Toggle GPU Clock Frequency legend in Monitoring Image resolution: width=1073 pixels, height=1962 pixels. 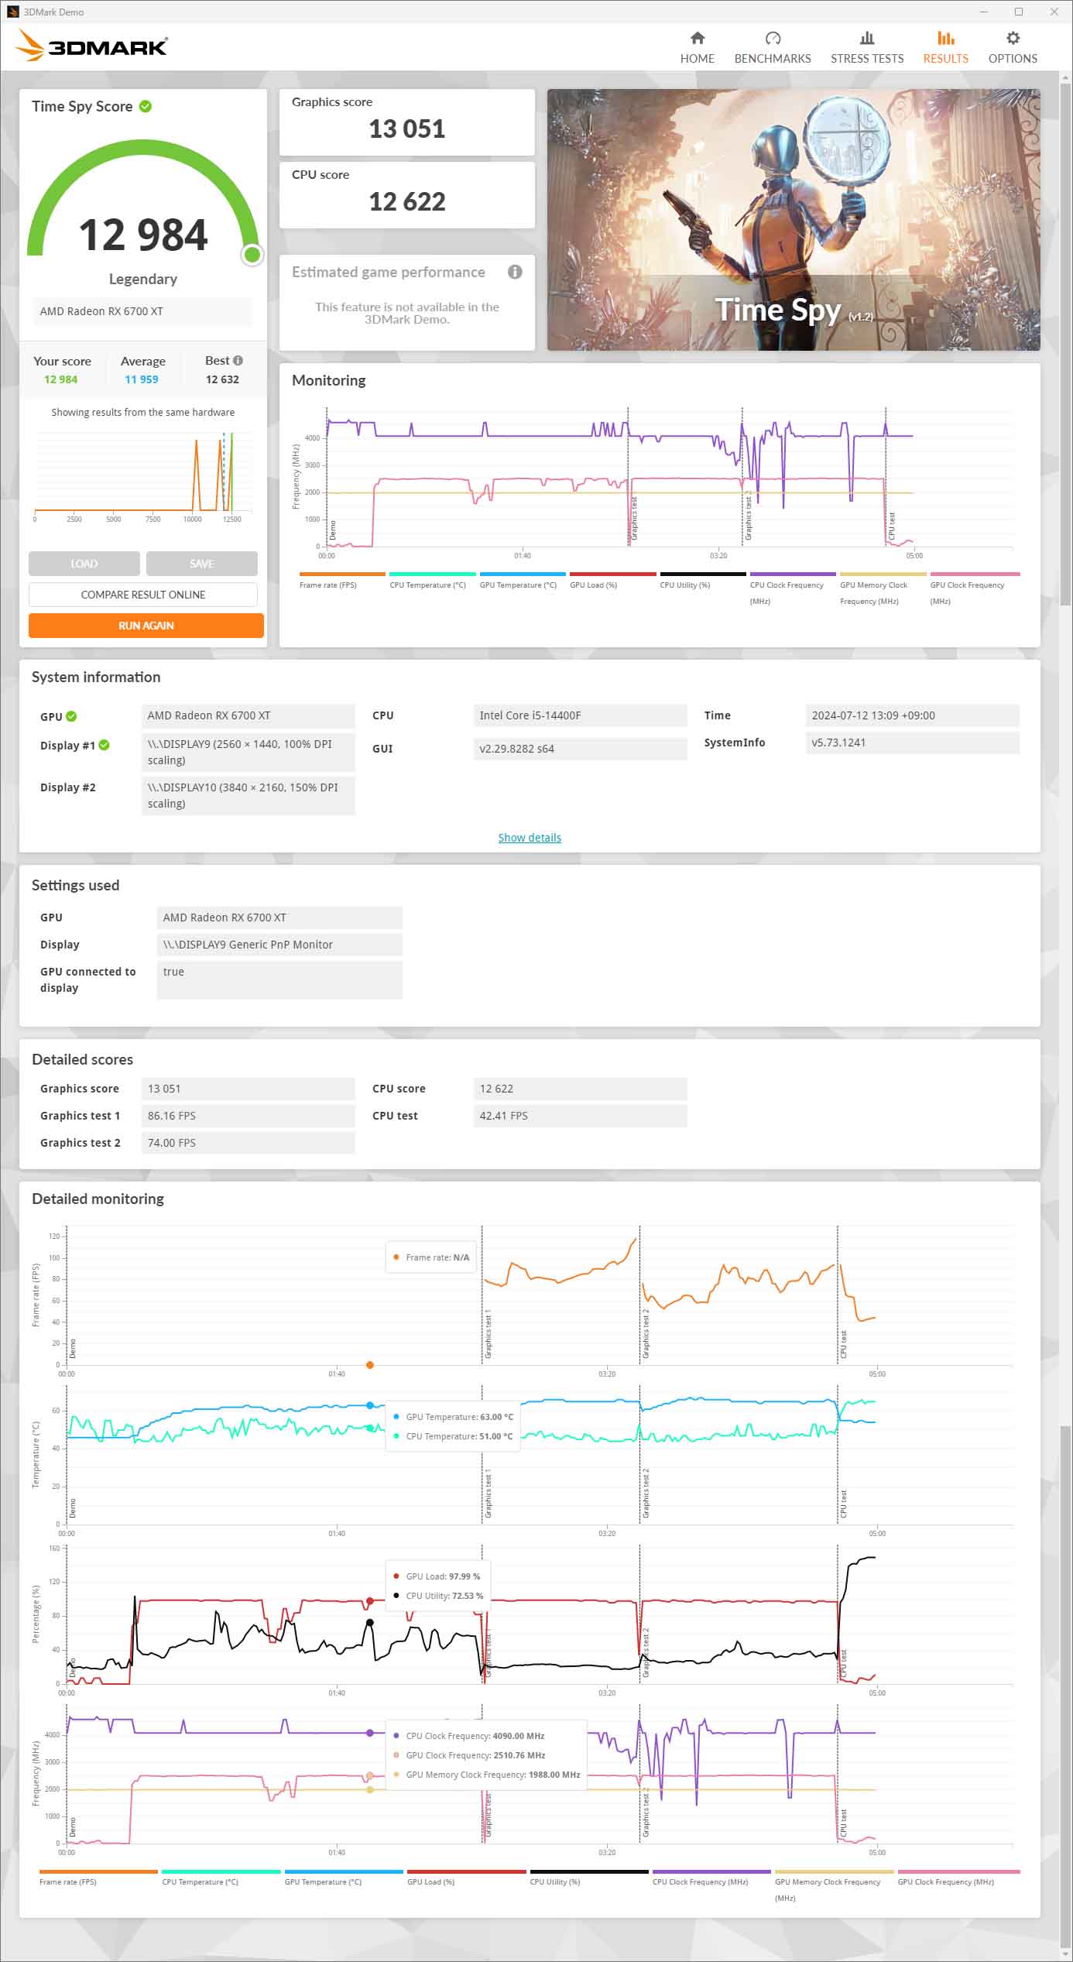975,588
